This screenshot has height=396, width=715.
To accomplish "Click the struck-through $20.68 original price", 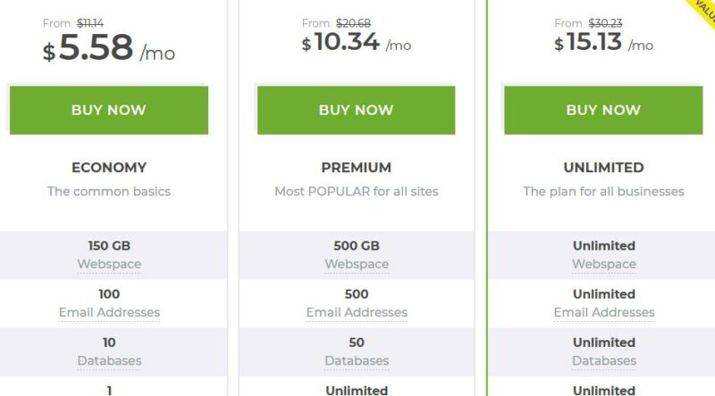I will [x=353, y=23].
